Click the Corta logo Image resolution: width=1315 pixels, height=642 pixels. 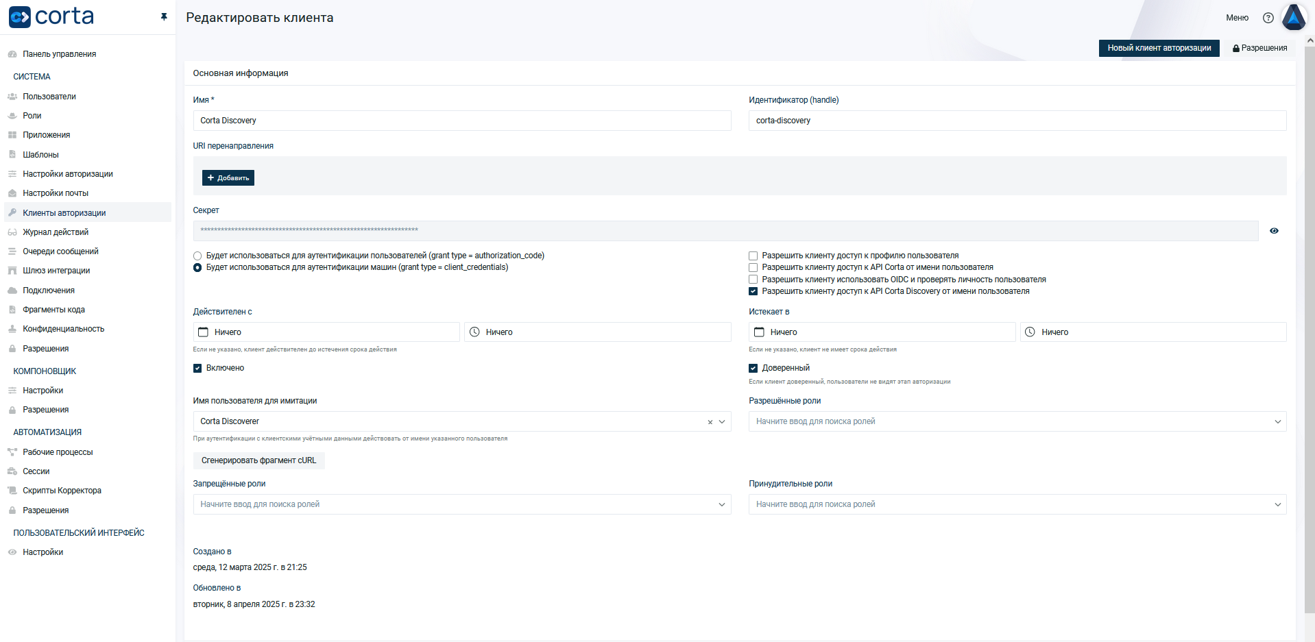coord(51,16)
